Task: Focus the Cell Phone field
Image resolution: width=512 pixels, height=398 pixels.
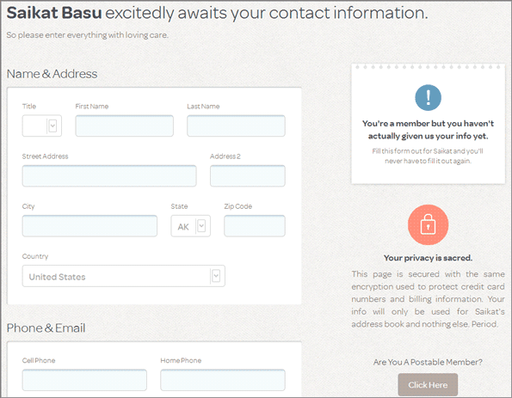Action: pos(84,380)
